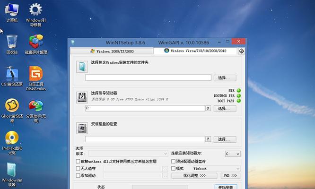Toggle the 添加驱动 checkbox

[x=78, y=176]
